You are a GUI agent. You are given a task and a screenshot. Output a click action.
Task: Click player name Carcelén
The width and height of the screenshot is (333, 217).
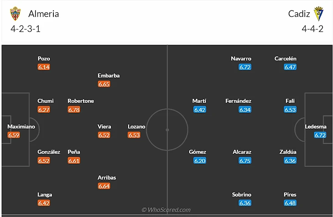coord(286,59)
